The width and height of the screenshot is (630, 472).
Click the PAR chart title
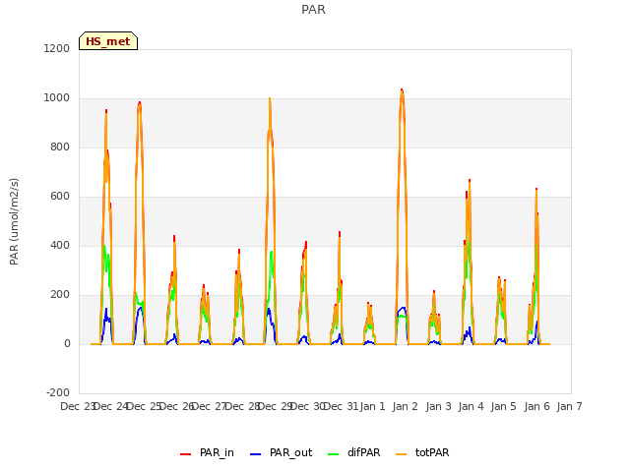click(313, 10)
